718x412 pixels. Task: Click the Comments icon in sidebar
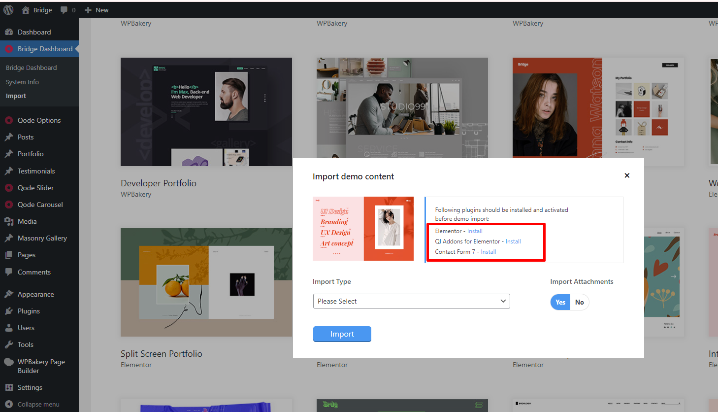[x=9, y=272]
